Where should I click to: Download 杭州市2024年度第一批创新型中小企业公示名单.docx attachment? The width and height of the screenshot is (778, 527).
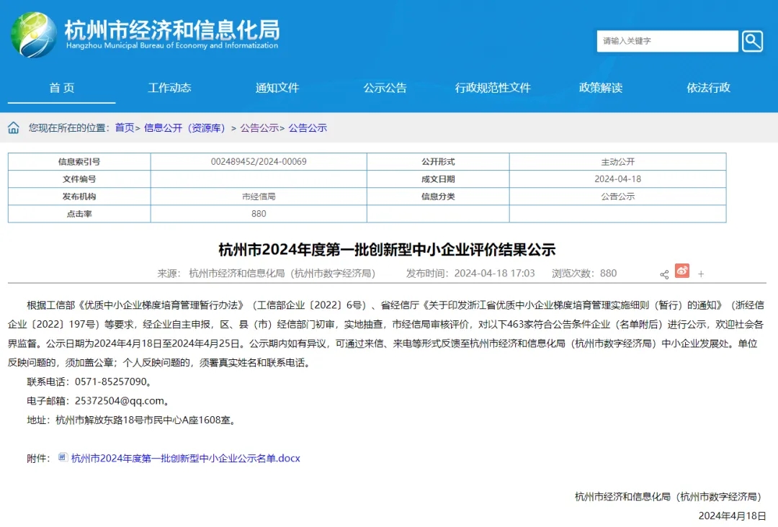coord(186,459)
